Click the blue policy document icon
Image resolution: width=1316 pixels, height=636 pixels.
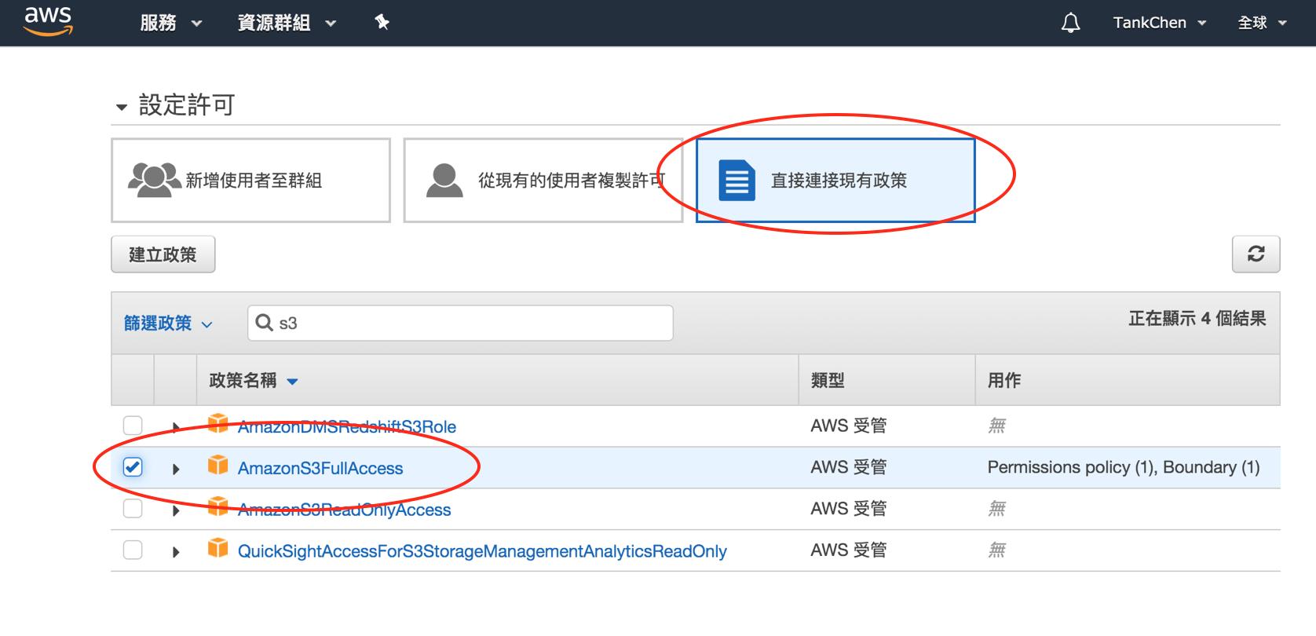737,181
